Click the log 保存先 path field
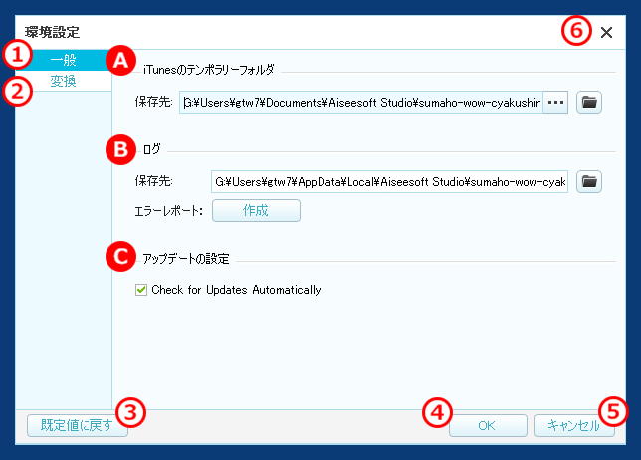 (x=389, y=181)
